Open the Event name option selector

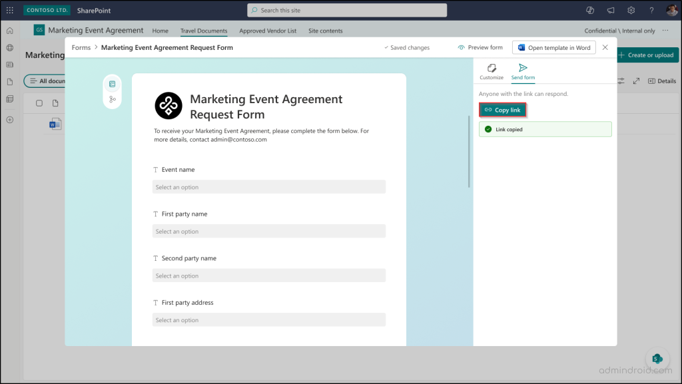[268, 186]
